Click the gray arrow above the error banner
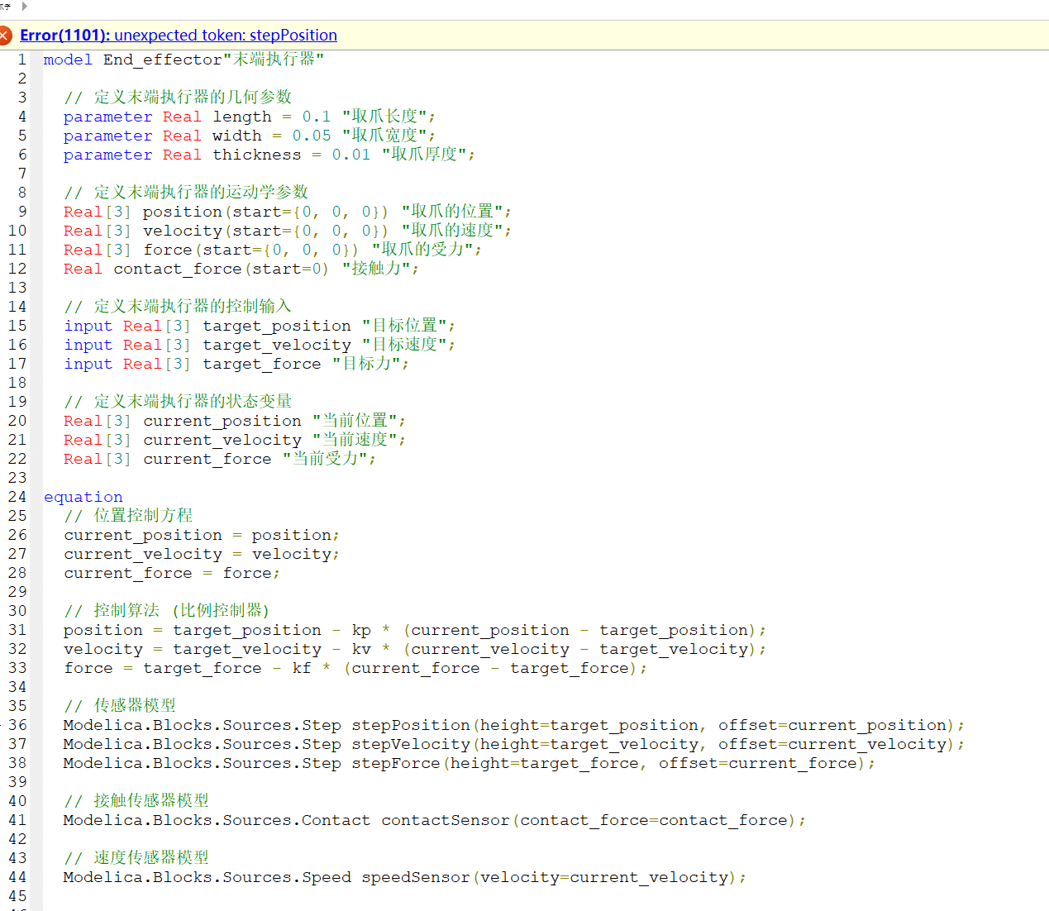Image resolution: width=1049 pixels, height=911 pixels. point(24,6)
